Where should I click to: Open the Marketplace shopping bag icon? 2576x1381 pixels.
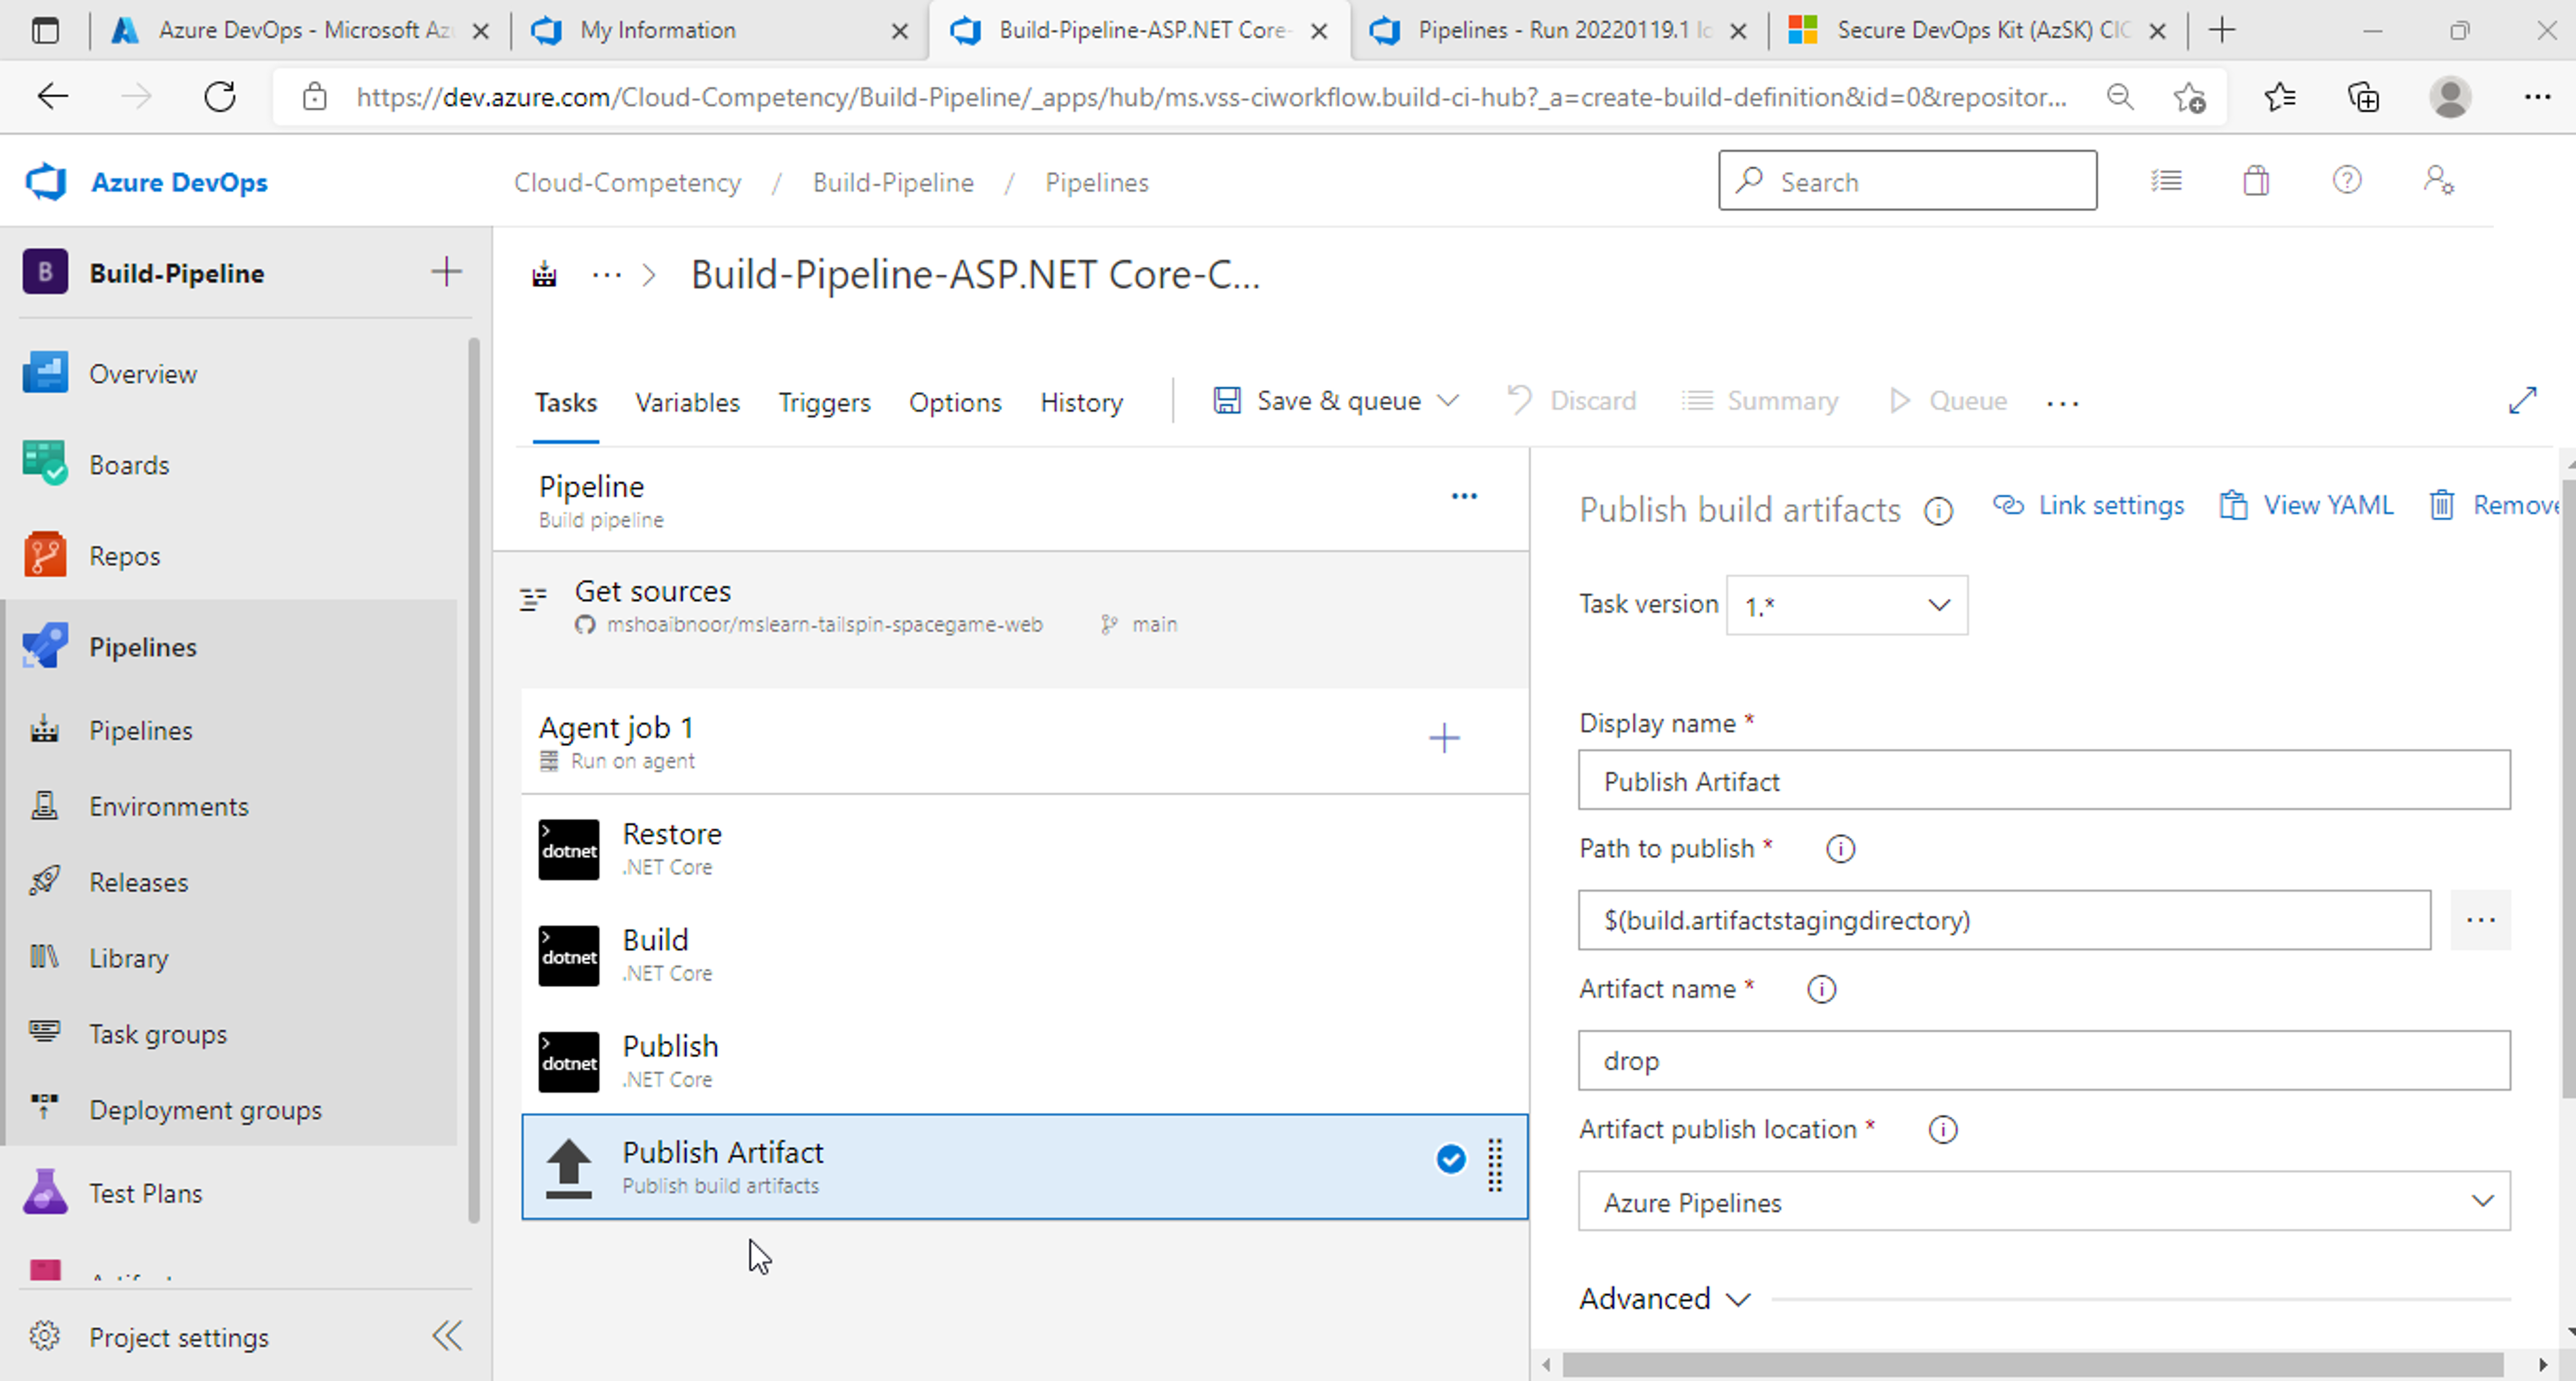[x=2256, y=181]
